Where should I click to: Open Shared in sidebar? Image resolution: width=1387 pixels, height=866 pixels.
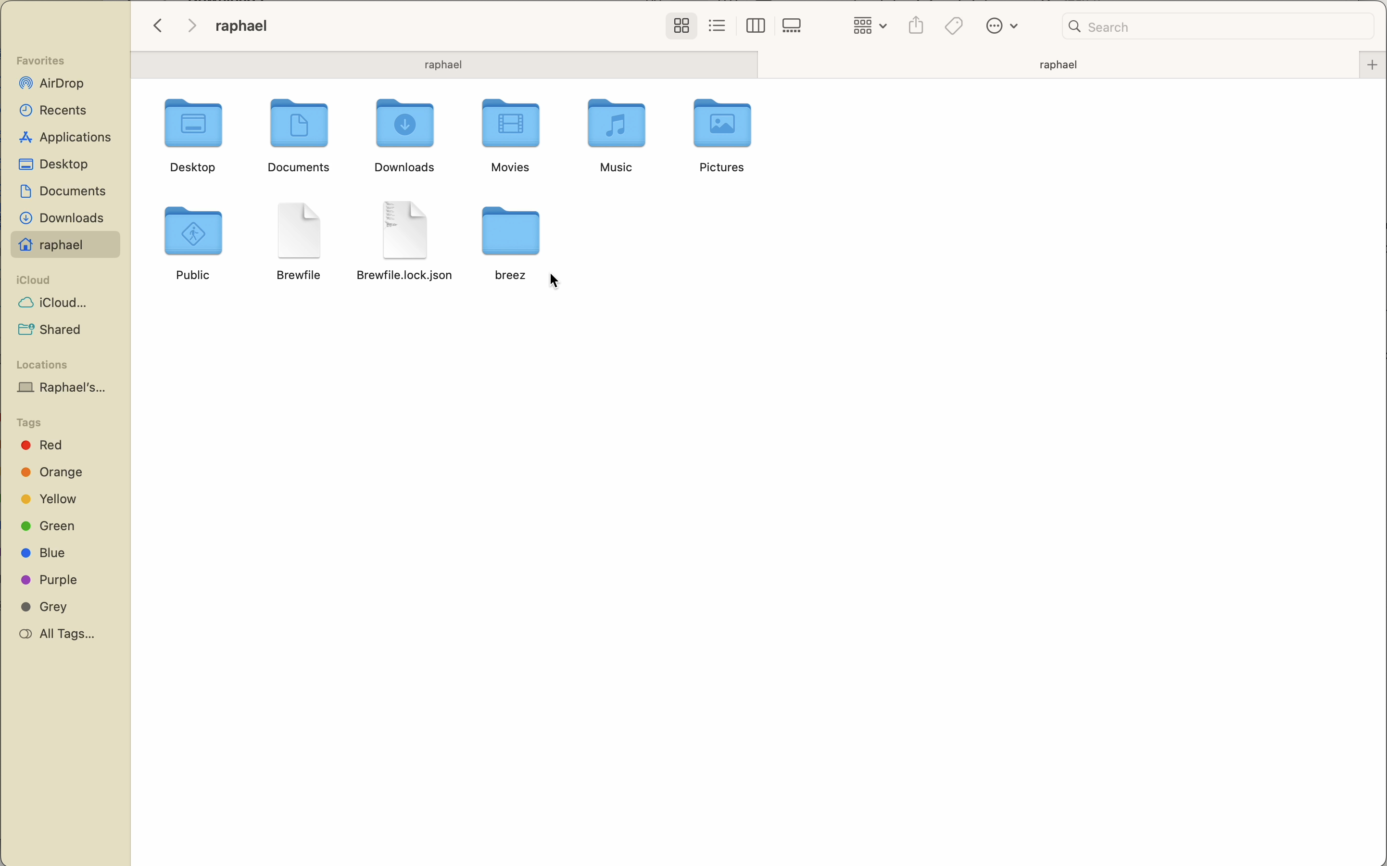coord(65,330)
